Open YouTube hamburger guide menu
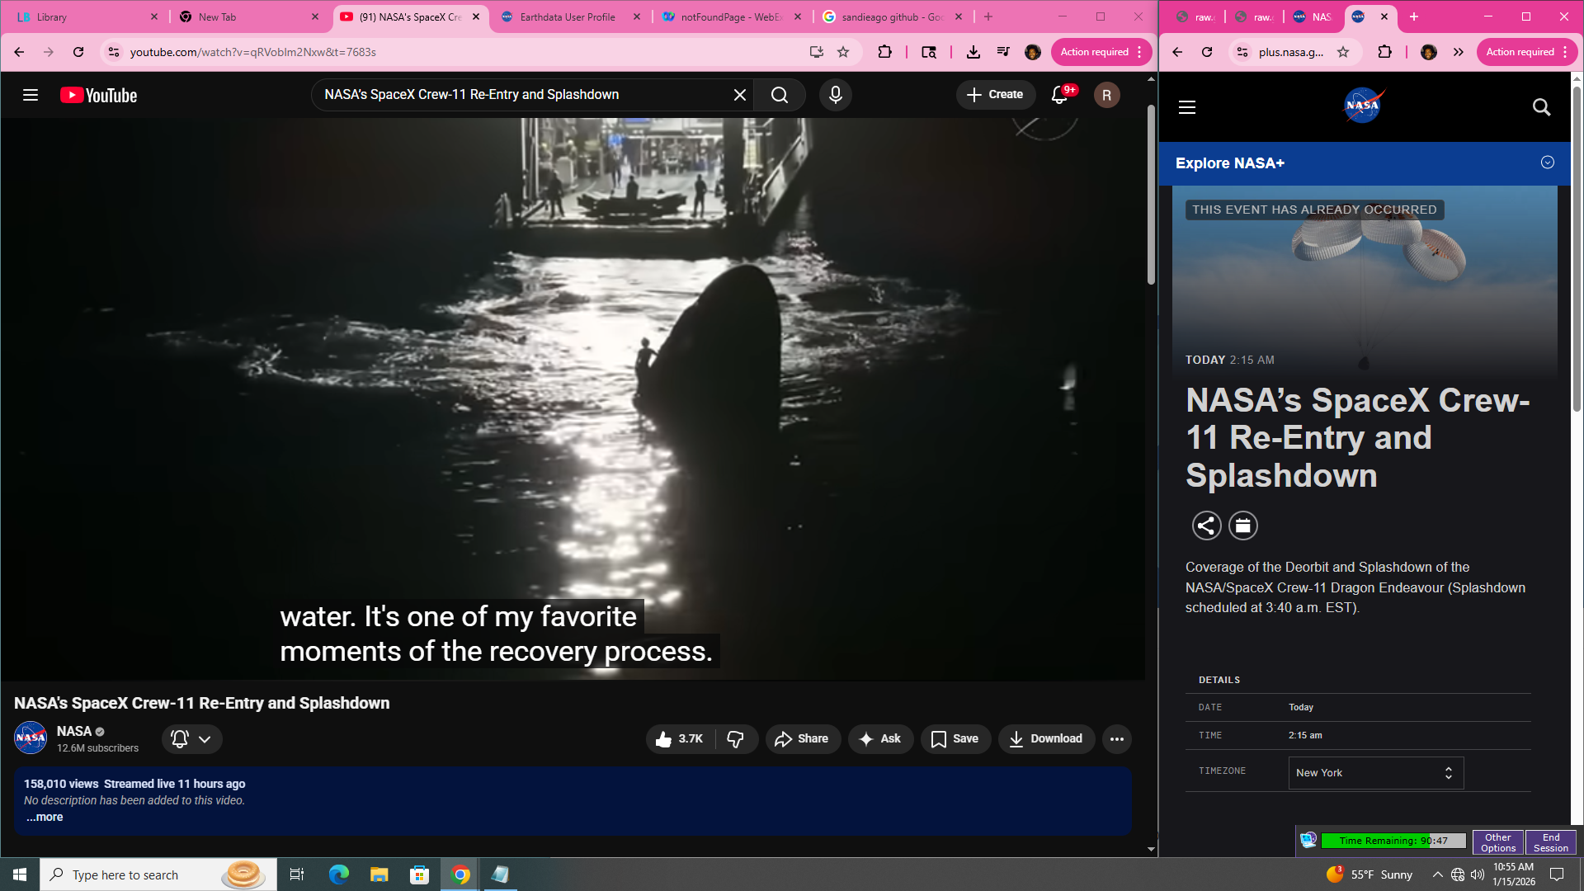 pyautogui.click(x=31, y=95)
